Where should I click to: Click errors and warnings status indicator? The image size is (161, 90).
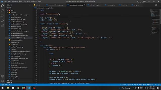tap(4, 85)
